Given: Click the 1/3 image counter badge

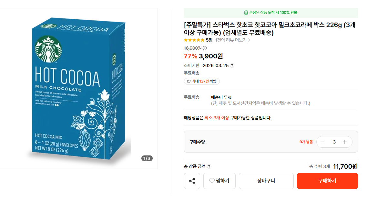Looking at the screenshot, I should pyautogui.click(x=147, y=158).
